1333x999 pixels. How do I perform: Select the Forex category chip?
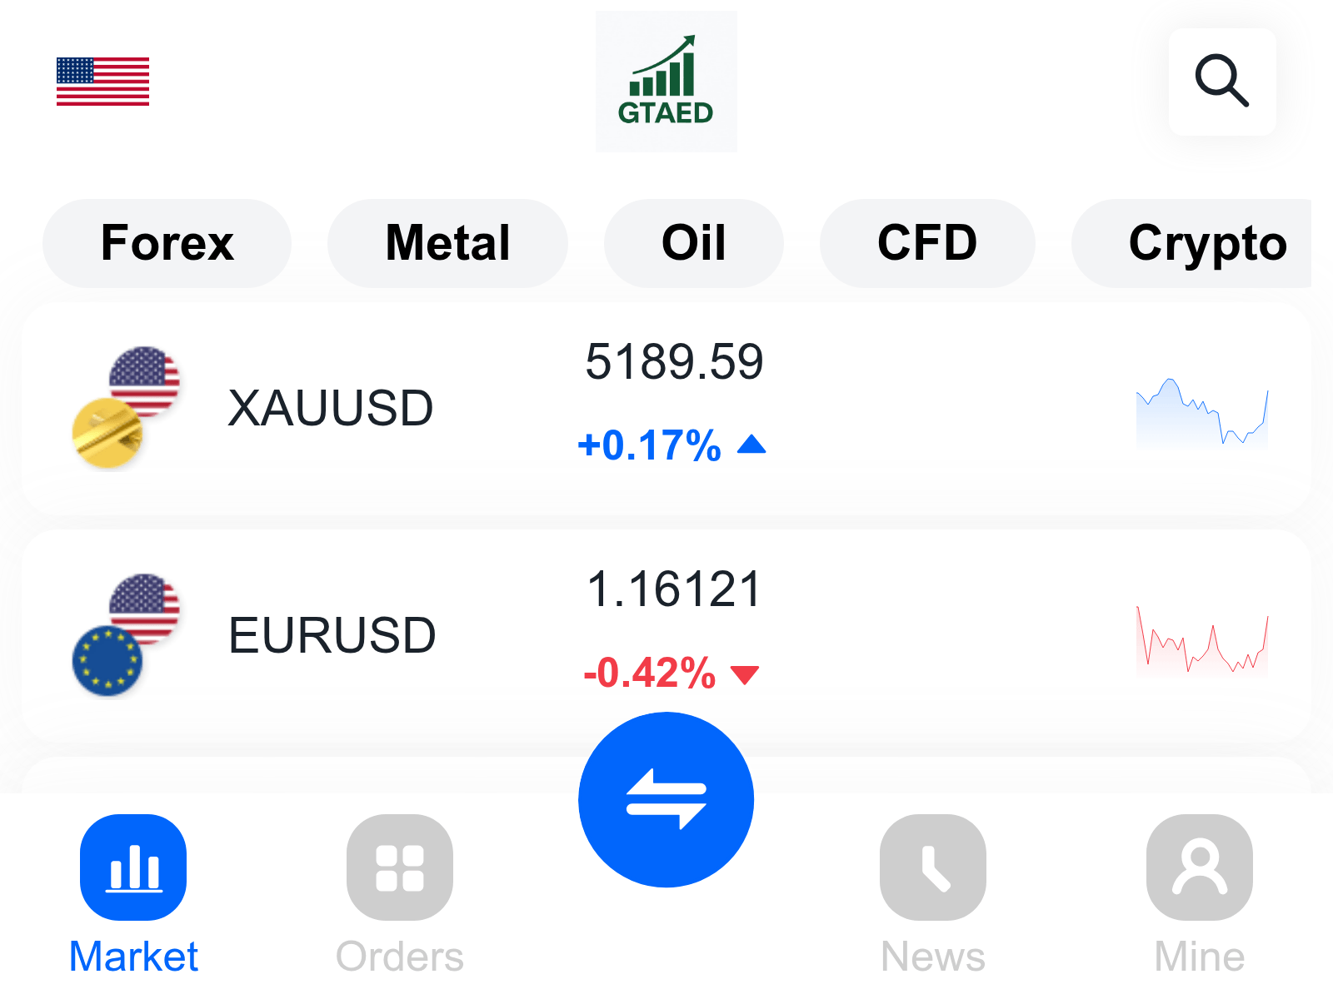pyautogui.click(x=167, y=243)
